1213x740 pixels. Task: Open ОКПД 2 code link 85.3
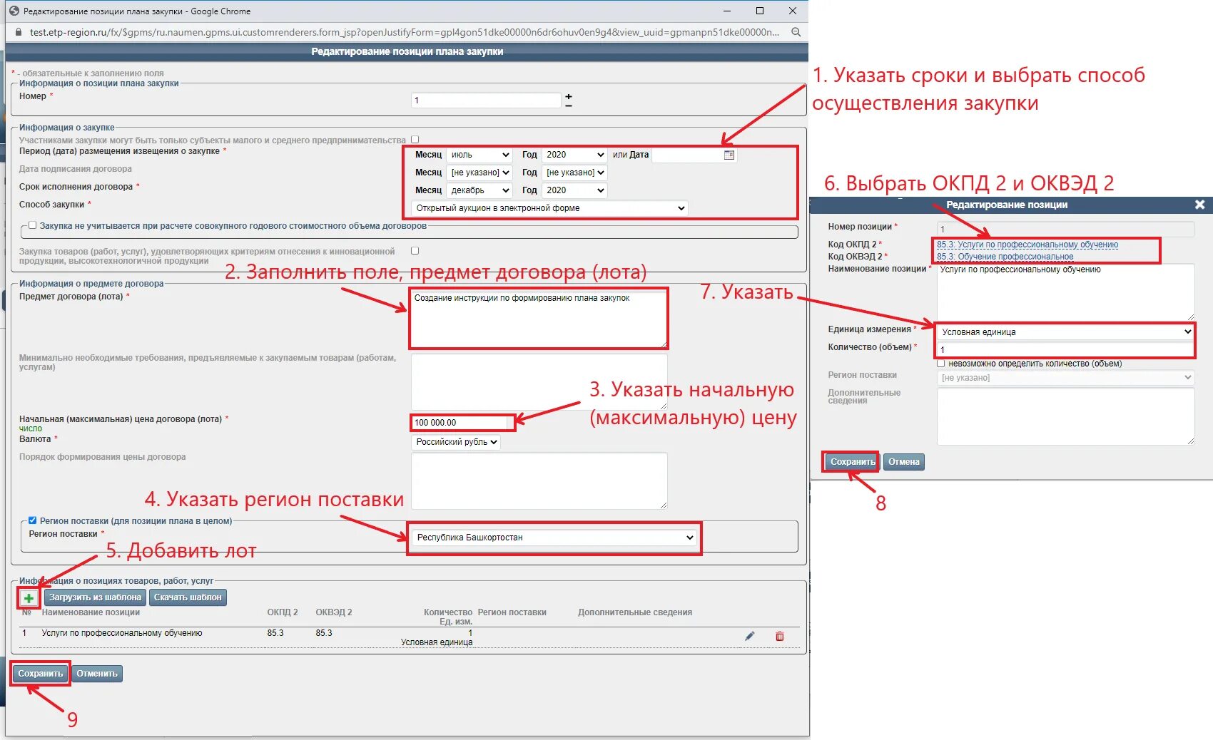(1027, 245)
